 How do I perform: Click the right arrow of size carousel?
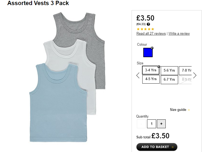(x=195, y=75)
